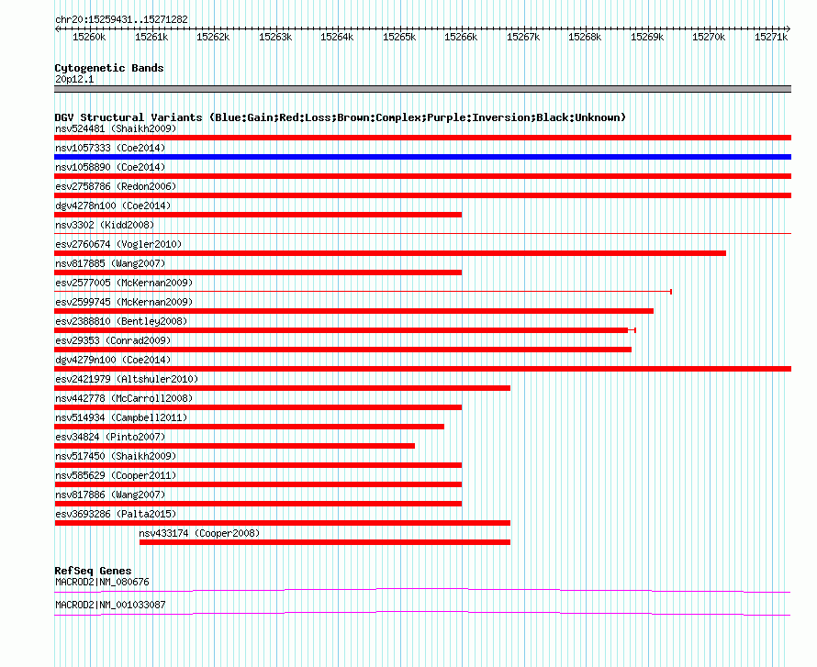Open esv2421979 (Altshuler2010) variant label
817x667 pixels.
click(x=127, y=379)
